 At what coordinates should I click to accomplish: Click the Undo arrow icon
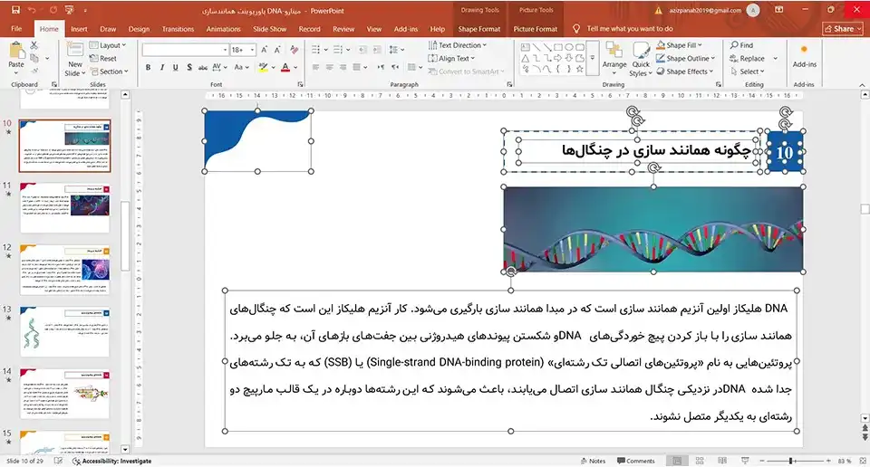point(32,10)
